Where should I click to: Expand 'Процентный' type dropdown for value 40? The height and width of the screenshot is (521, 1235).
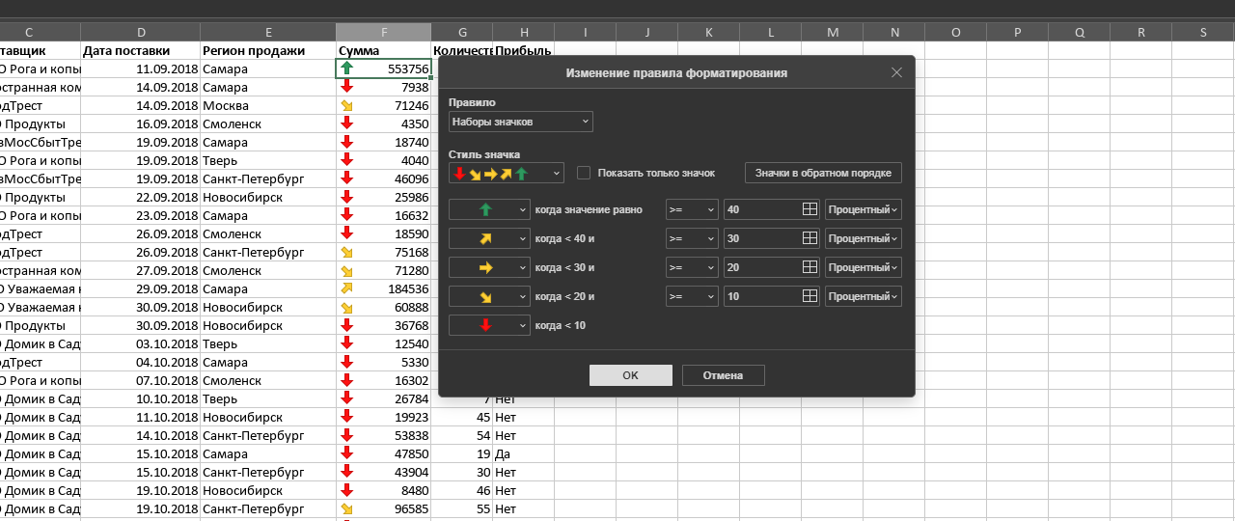click(x=863, y=209)
